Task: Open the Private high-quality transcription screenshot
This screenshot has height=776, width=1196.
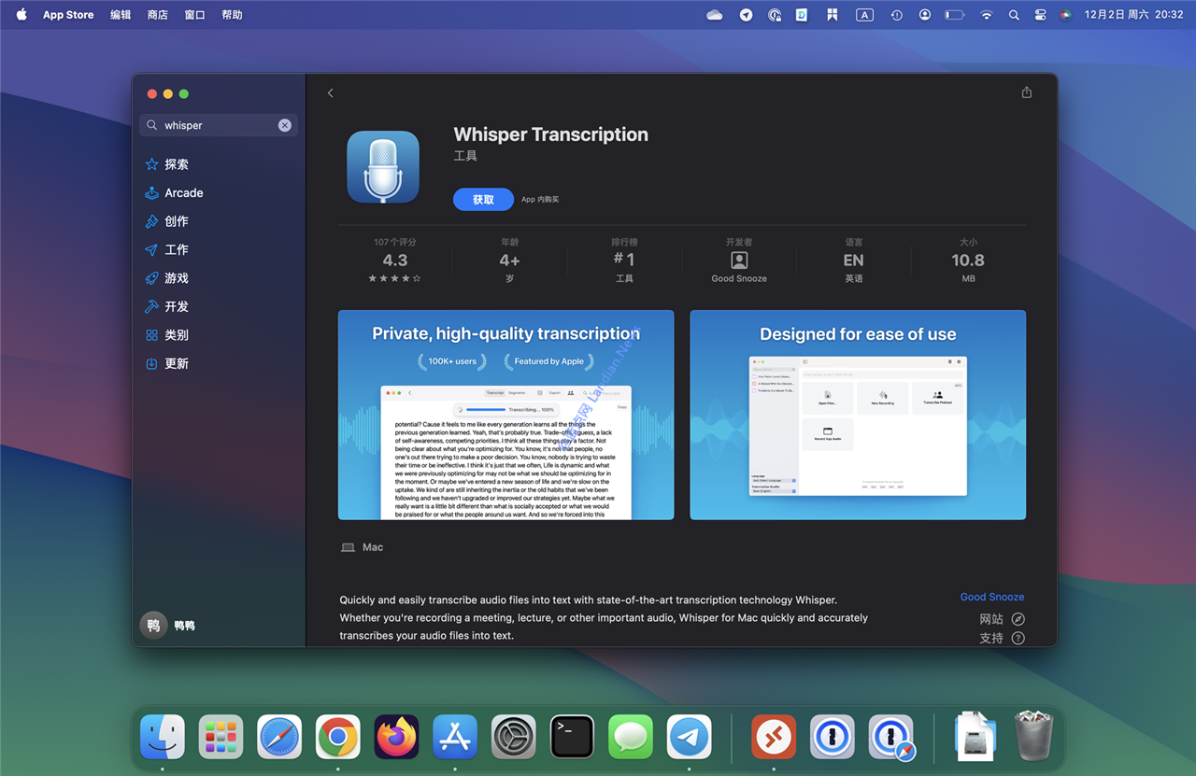Action: pyautogui.click(x=505, y=415)
